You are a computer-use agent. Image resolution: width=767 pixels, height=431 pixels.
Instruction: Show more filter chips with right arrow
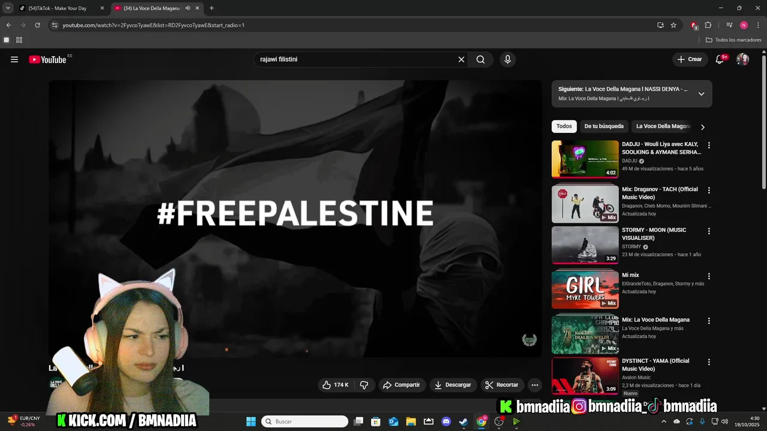click(702, 127)
